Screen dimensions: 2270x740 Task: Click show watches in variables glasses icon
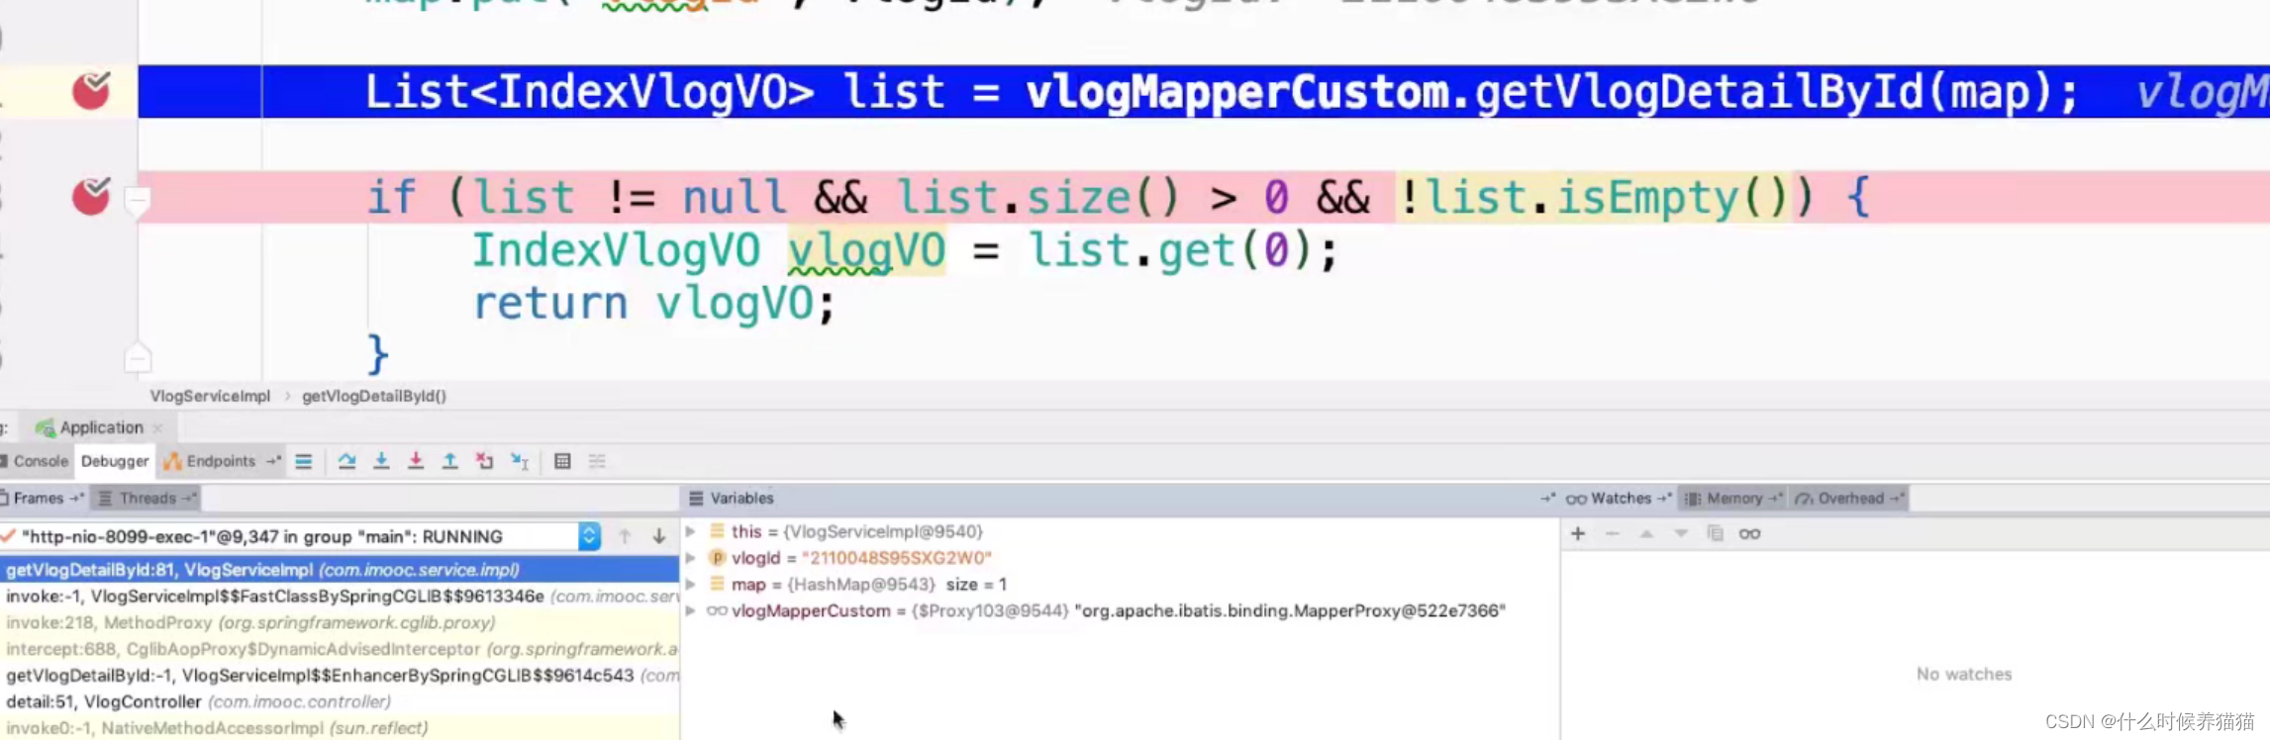[1750, 533]
